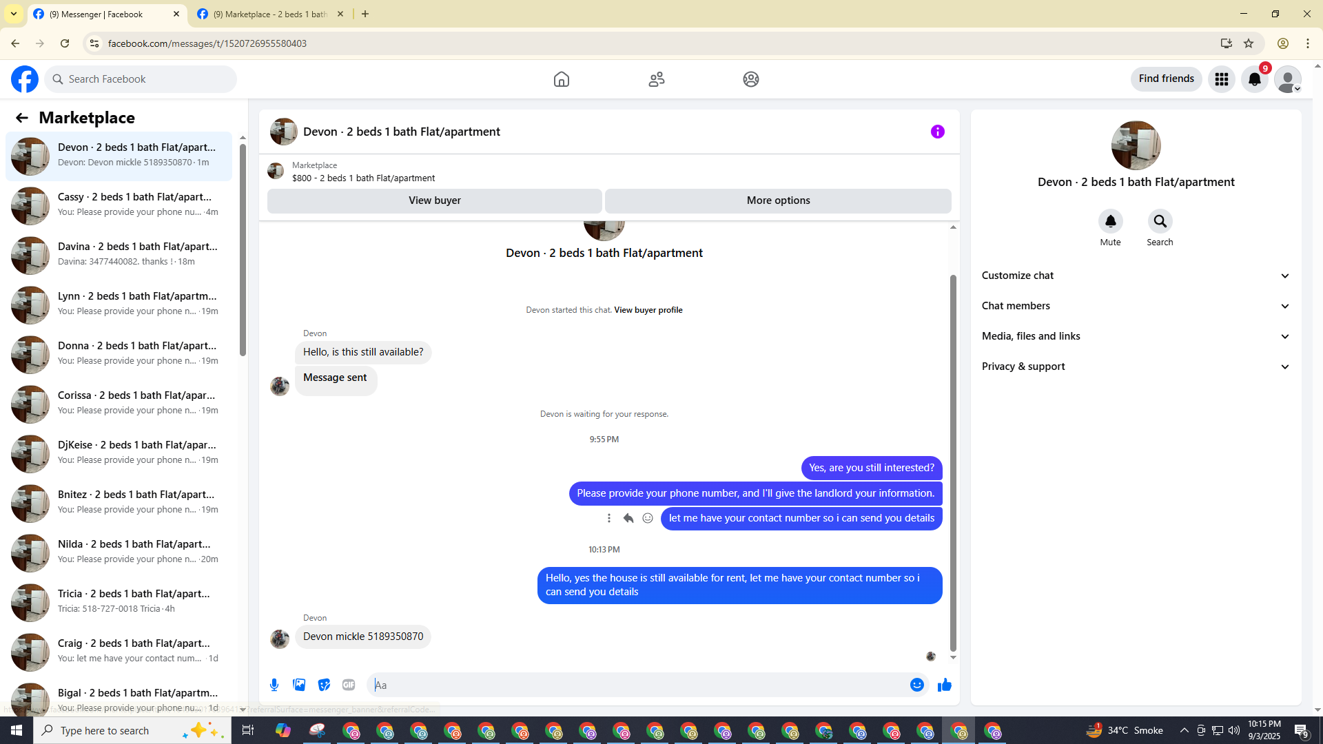Screen dimensions: 1323x744
Task: Open Nilda conversation in chat list
Action: pos(119,553)
